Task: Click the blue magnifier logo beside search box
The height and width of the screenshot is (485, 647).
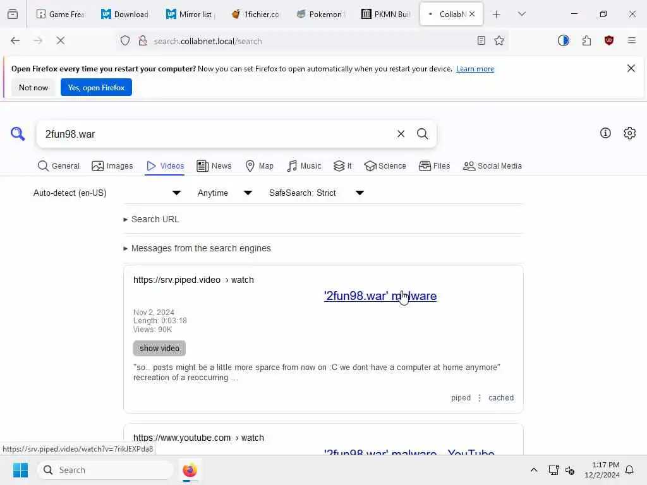Action: tap(18, 134)
